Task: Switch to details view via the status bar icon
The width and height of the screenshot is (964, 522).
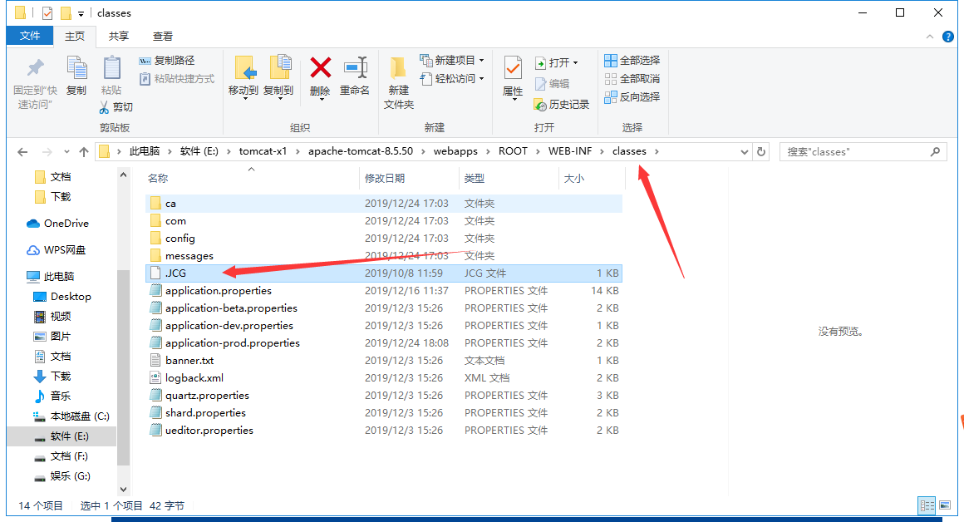Action: point(927,505)
